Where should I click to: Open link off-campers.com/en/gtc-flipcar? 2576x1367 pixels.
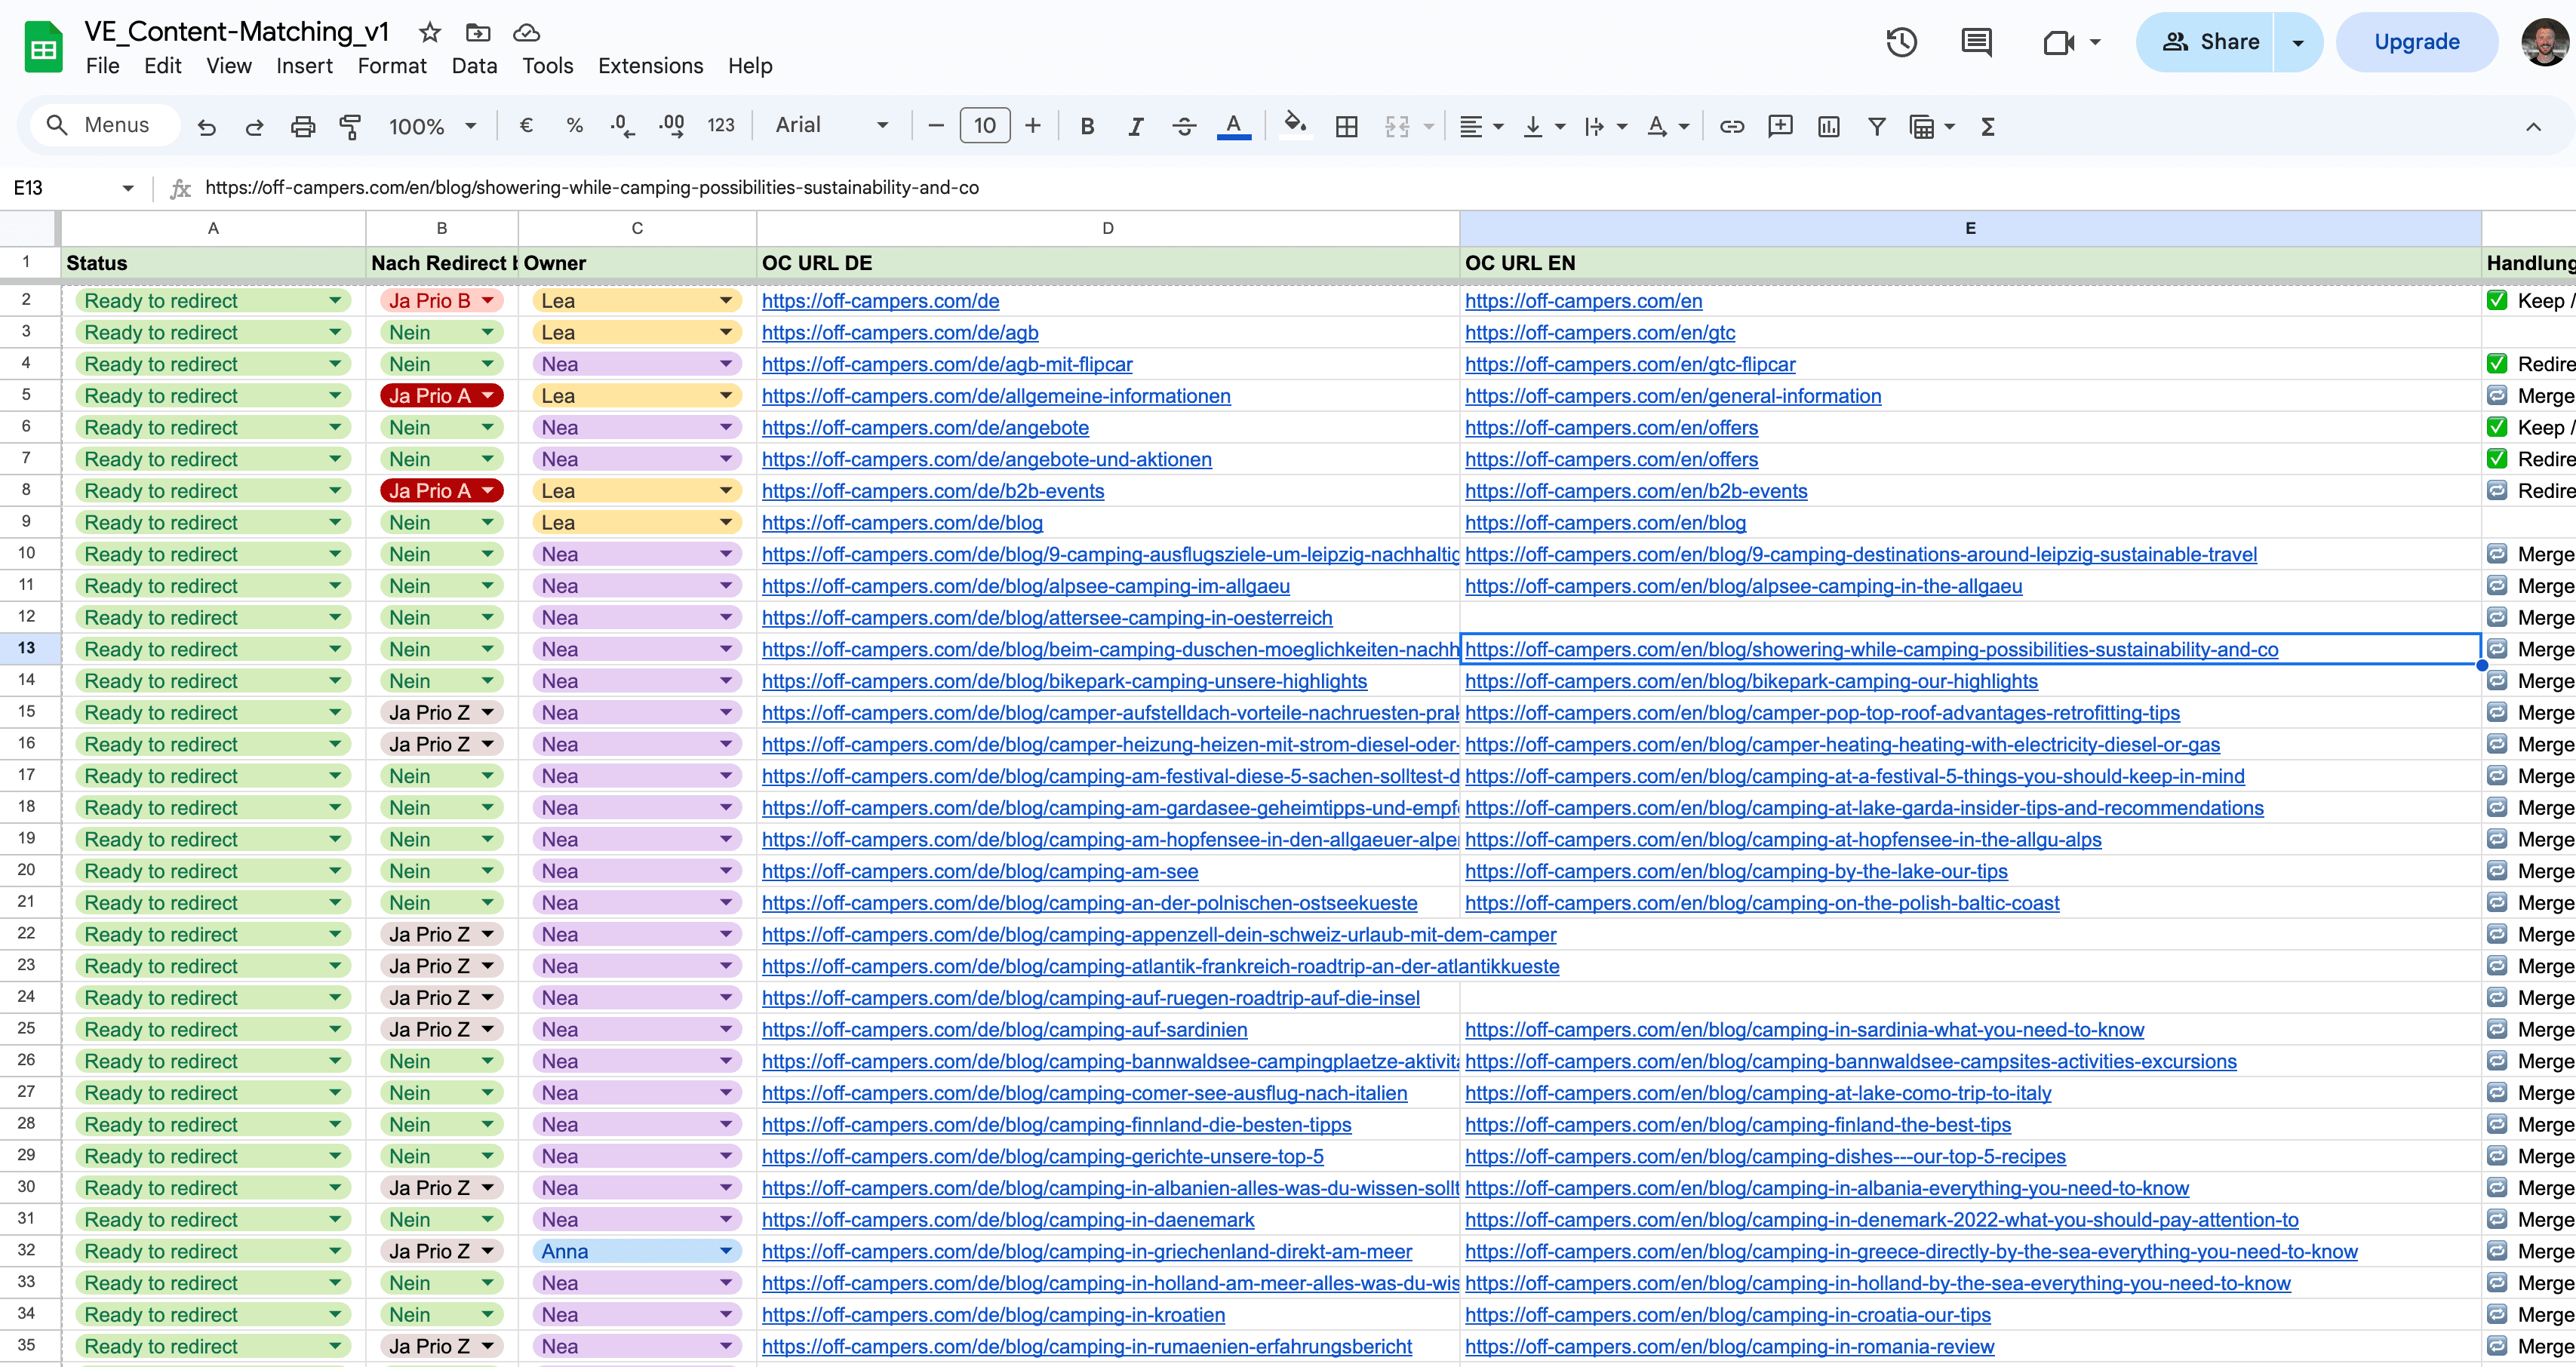coord(1630,364)
